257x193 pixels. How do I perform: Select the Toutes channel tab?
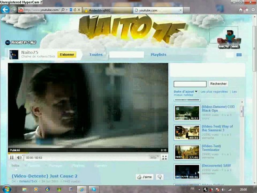coord(96,55)
